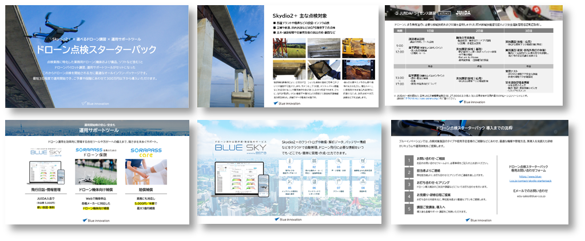Click the 07 feature icon on the BLUE SKY slide
This screenshot has height=241, width=585.
point(339,181)
